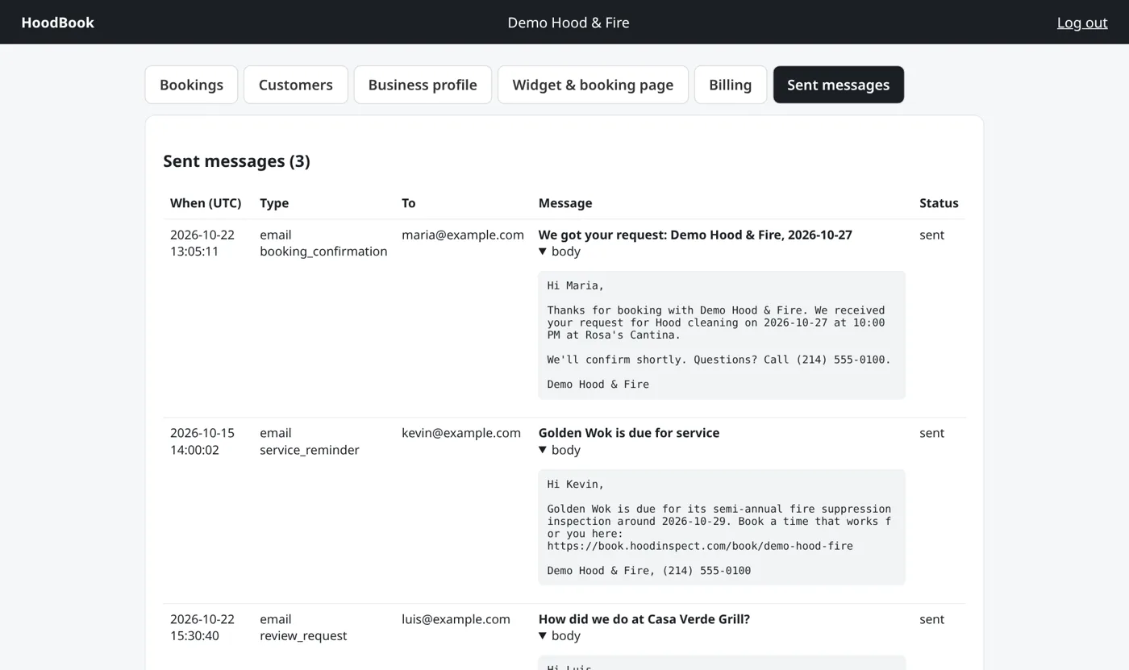Collapse body of the Casa Verde Grill review message
The image size is (1129, 670).
coord(560,635)
